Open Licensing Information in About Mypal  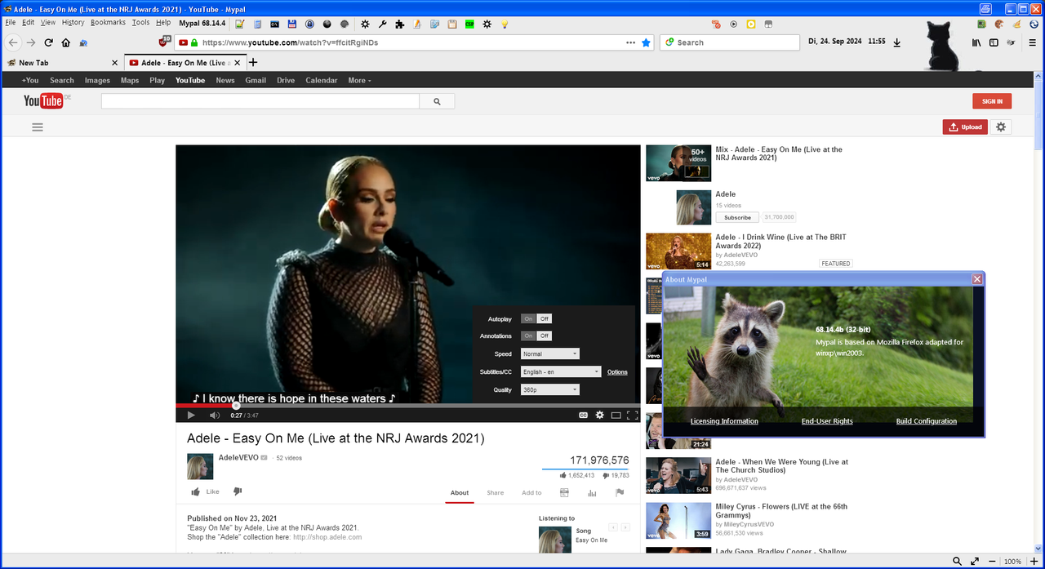pos(724,421)
